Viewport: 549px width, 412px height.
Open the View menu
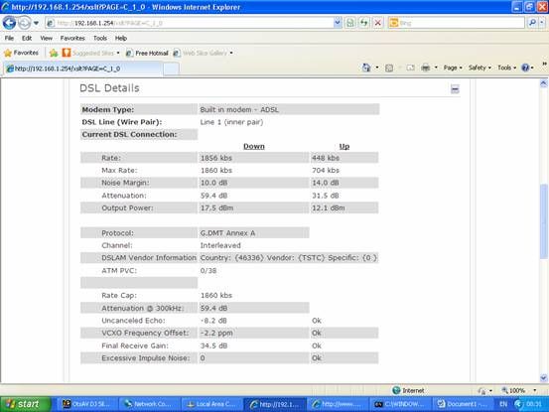tap(46, 38)
